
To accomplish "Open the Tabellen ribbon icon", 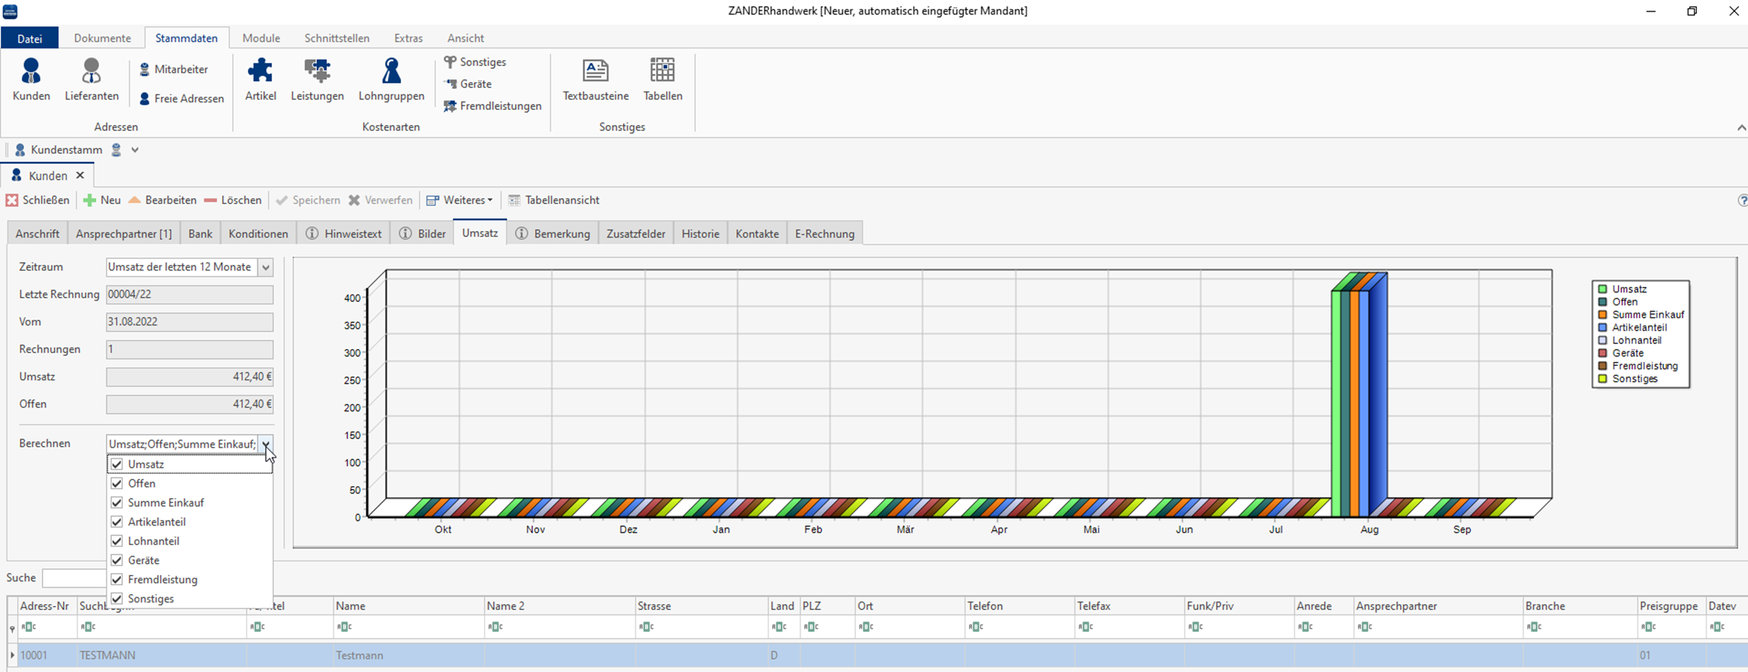I will [663, 78].
